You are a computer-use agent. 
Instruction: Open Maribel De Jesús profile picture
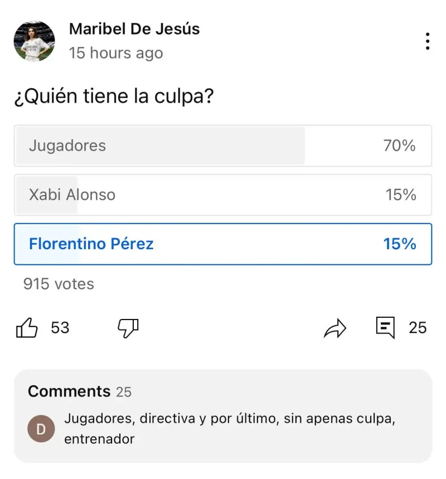[x=34, y=42]
